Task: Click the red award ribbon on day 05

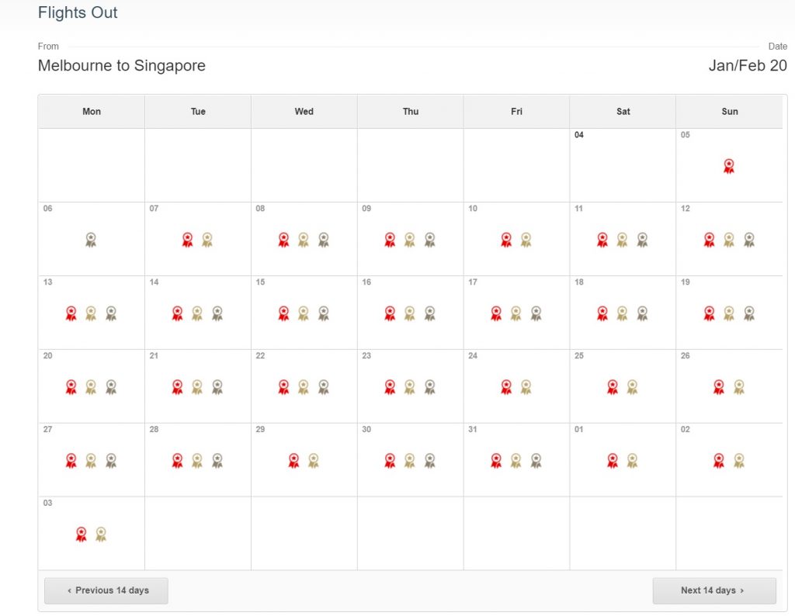Action: pyautogui.click(x=729, y=166)
